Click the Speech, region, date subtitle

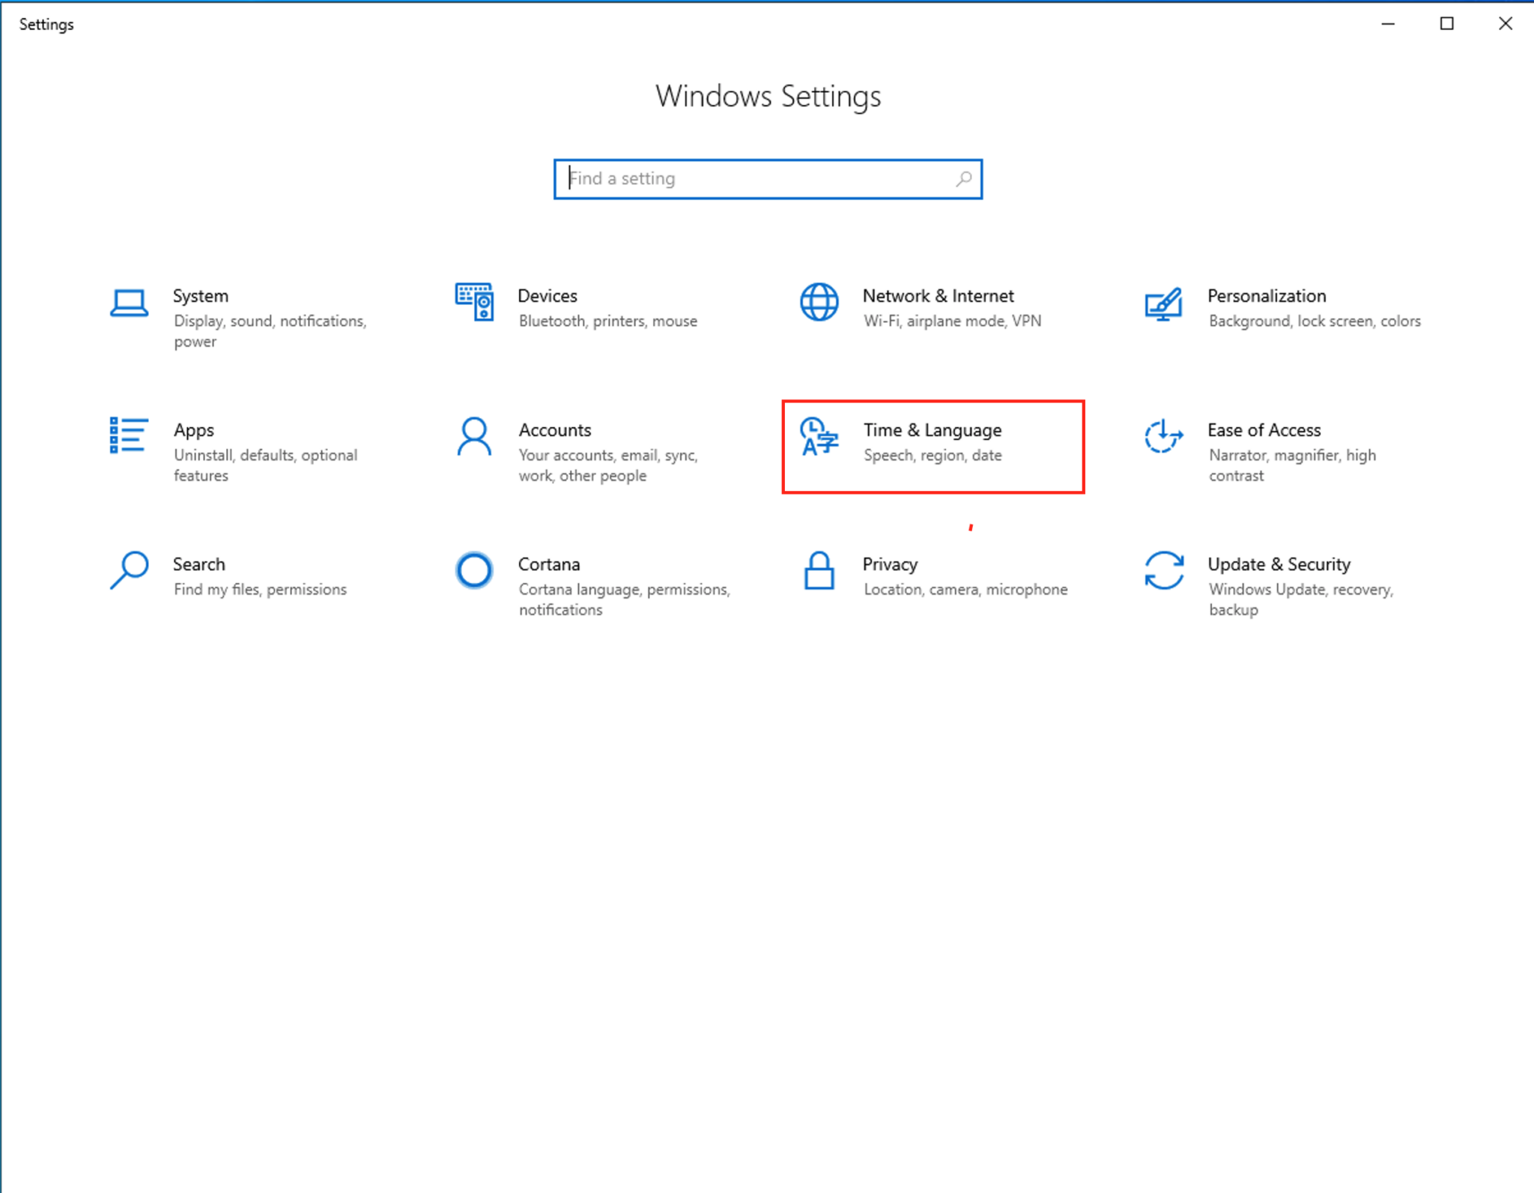coord(933,455)
